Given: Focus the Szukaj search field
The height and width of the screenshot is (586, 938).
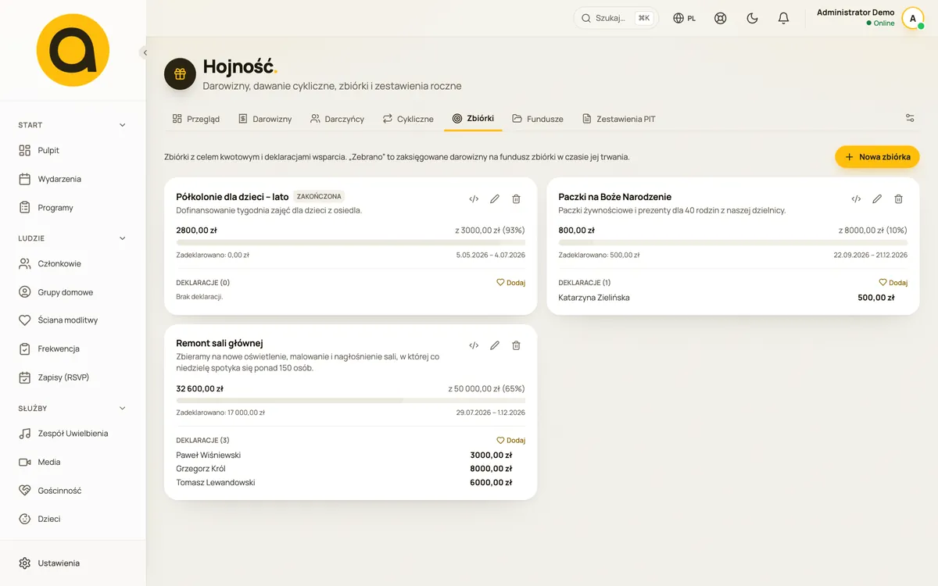Looking at the screenshot, I should click(x=616, y=18).
